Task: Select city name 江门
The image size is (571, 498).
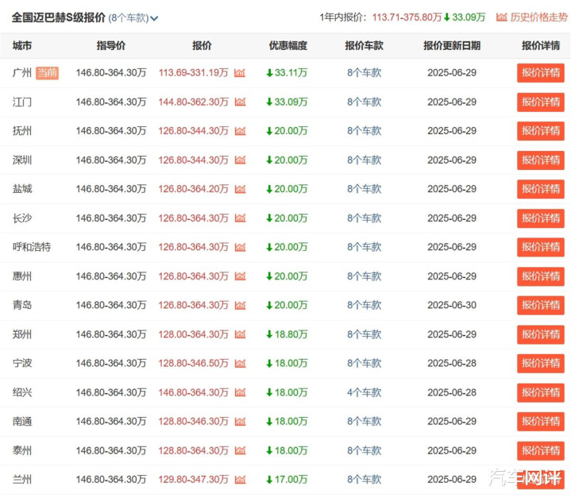Action: pyautogui.click(x=22, y=102)
